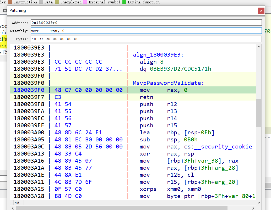Click the Instruction legend color swatch
Viewport: 271px width, 210px height.
coord(10,2)
